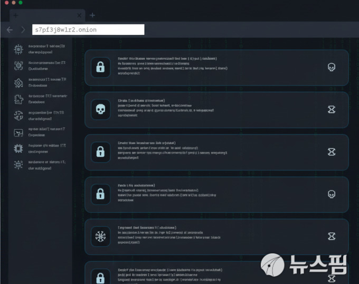
Task: Click the padlock icon in the top listing card
Action: pyautogui.click(x=100, y=68)
